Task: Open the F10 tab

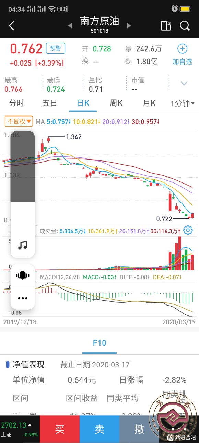Action: (99, 343)
